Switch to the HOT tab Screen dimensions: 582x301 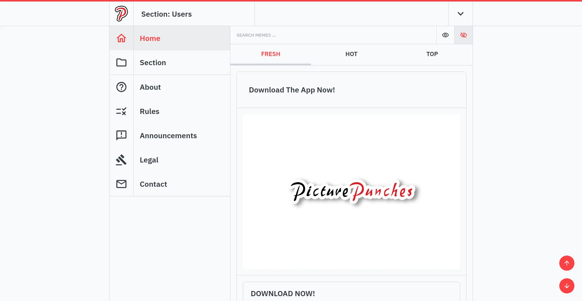[351, 54]
